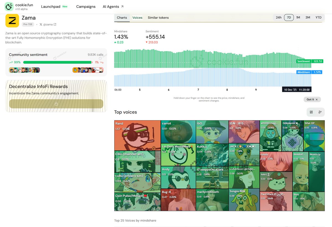Click the New badge beside Launchpad
332x227 pixels.
65,6
